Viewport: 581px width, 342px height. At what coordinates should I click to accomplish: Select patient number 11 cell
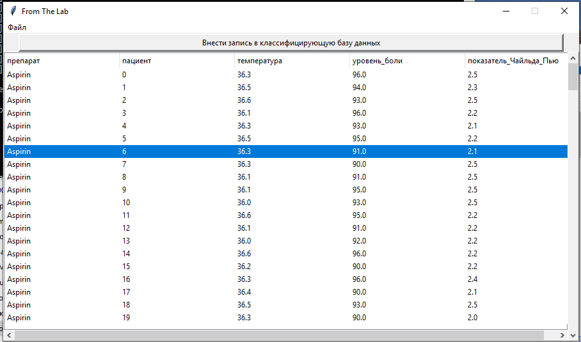[x=126, y=215]
